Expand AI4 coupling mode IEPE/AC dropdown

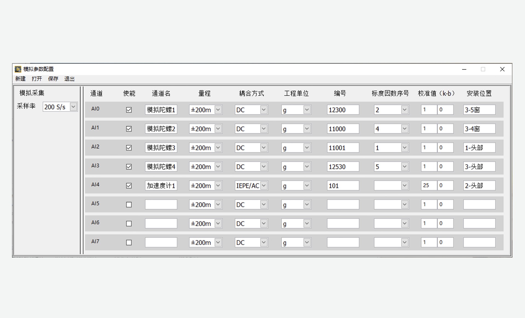click(264, 186)
